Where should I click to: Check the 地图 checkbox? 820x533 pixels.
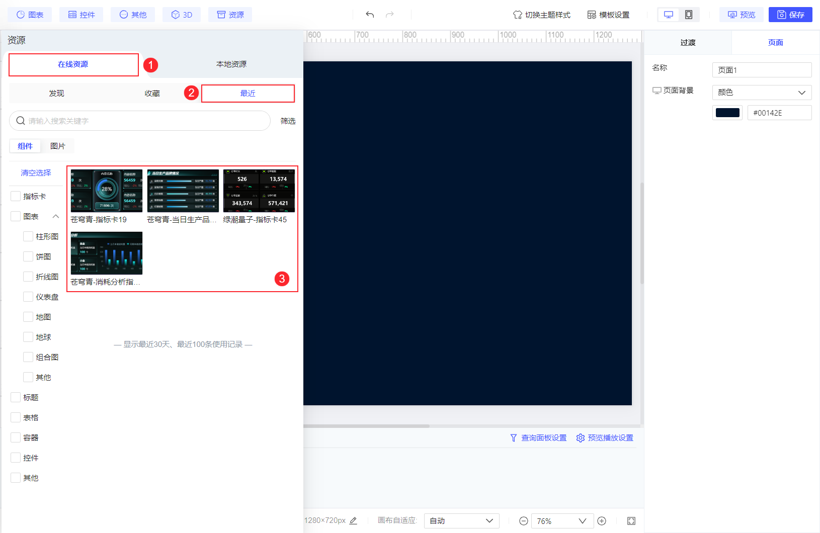coord(28,317)
